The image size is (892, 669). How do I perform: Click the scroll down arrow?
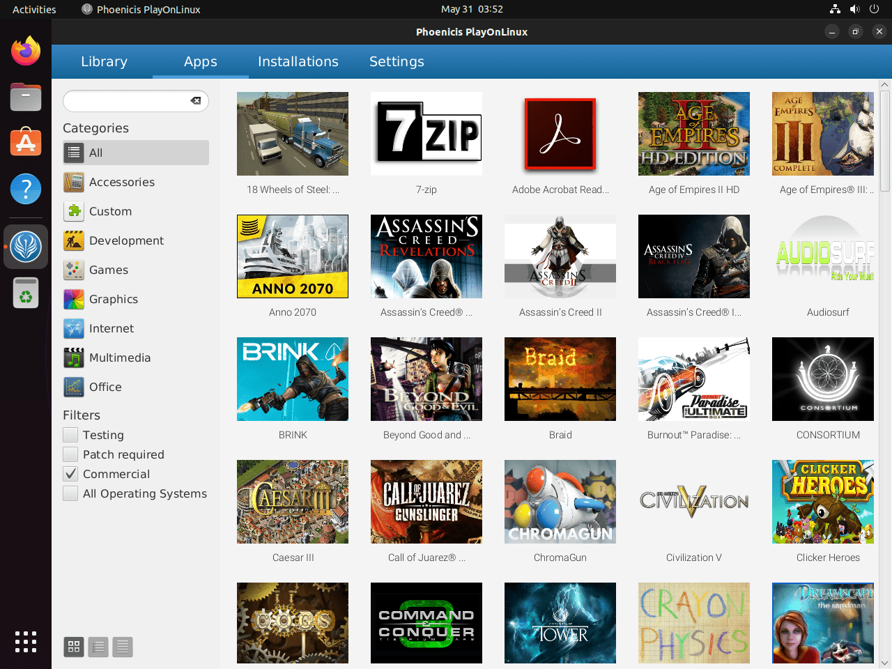tap(885, 663)
